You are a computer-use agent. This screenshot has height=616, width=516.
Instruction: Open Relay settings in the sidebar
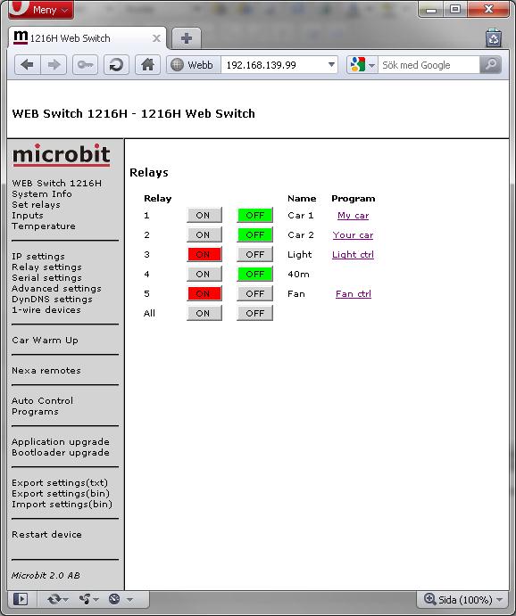click(x=46, y=267)
